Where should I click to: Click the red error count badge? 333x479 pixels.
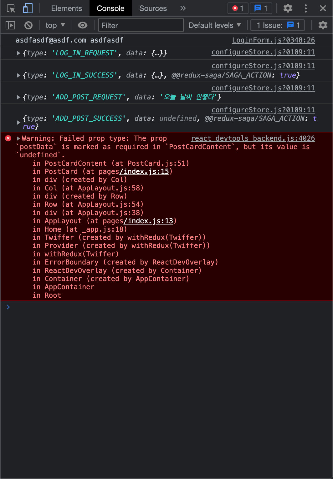pyautogui.click(x=238, y=8)
